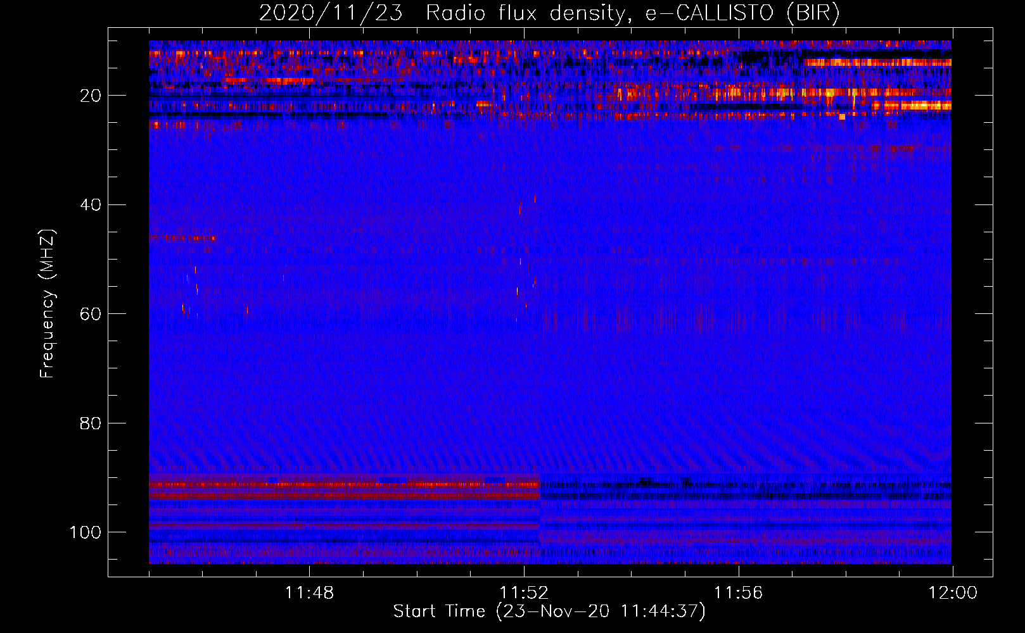
Task: Click the bright yellow band at top right near 14 MHz
Action: (877, 63)
